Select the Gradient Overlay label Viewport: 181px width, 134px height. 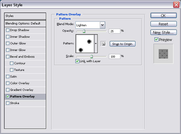22,90
